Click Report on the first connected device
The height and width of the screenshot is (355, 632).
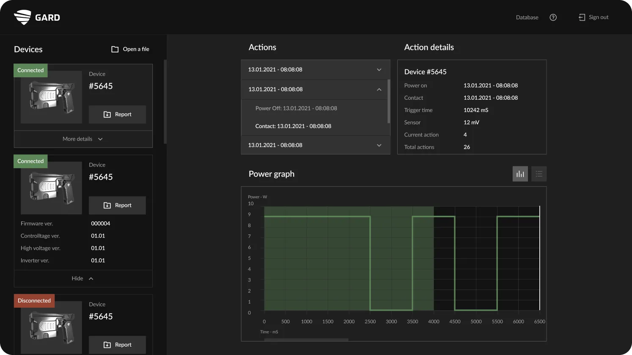click(117, 115)
